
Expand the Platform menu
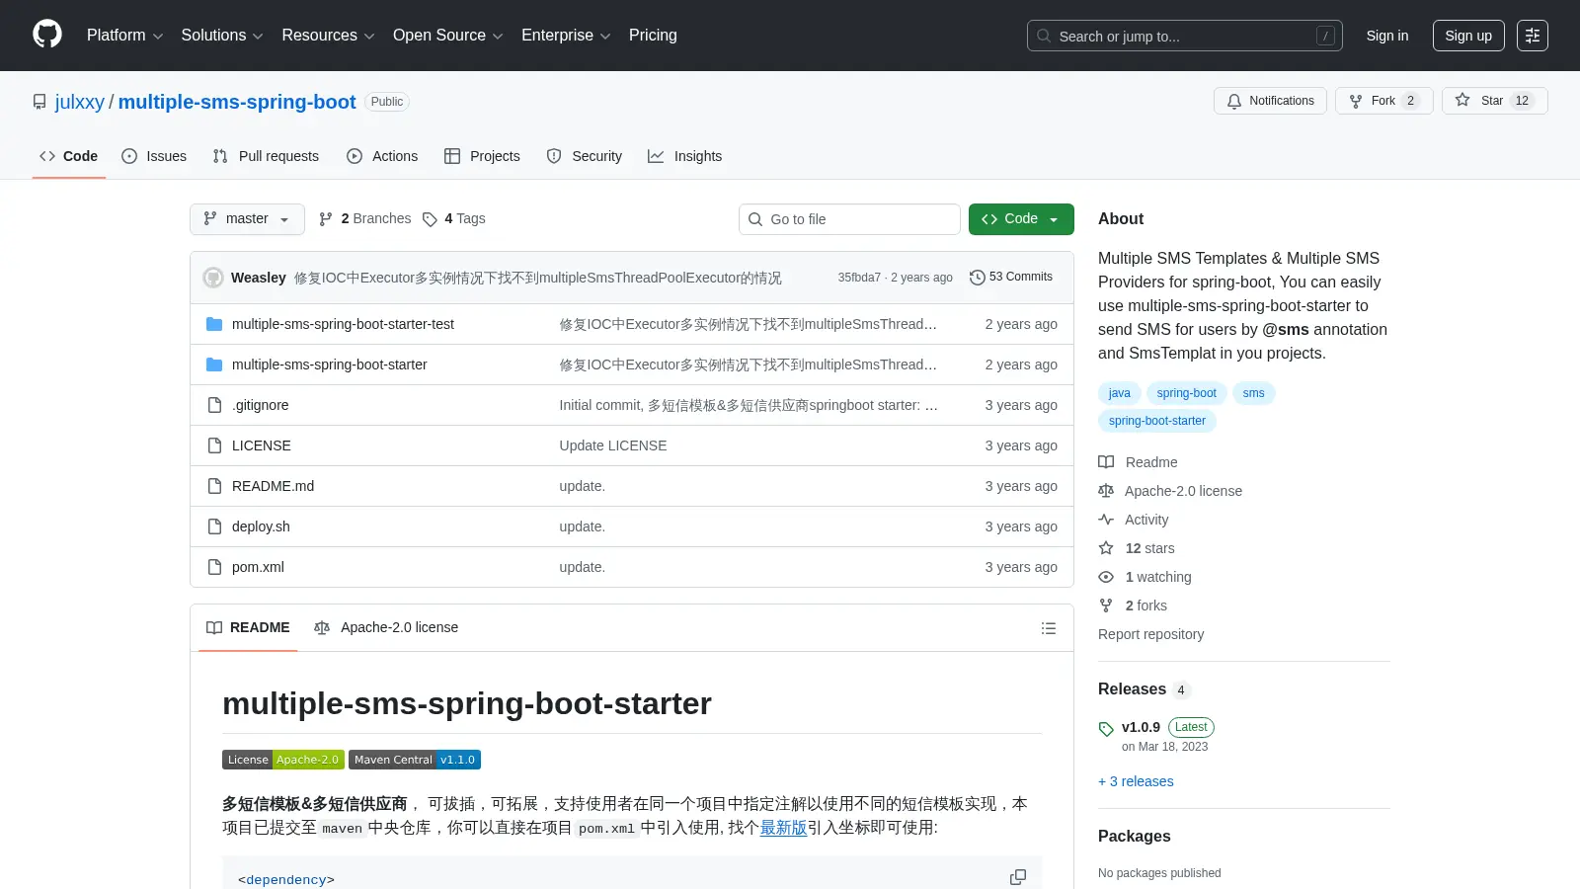pyautogui.click(x=124, y=36)
